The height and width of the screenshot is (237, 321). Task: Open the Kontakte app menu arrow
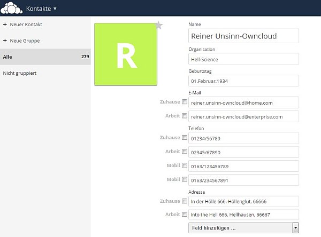55,9
